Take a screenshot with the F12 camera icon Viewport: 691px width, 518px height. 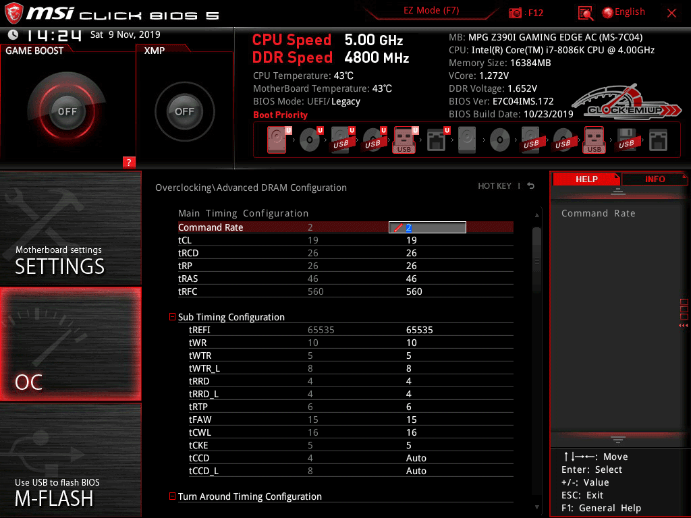(516, 13)
